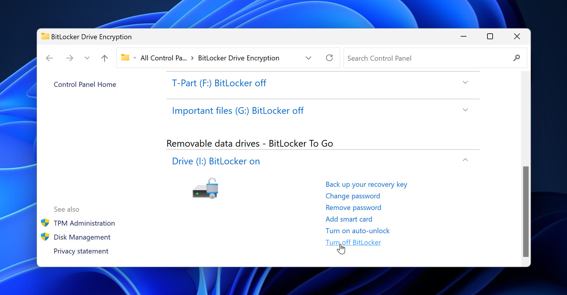Select Remove password option
Viewport: 567px width, 295px height.
coord(353,208)
